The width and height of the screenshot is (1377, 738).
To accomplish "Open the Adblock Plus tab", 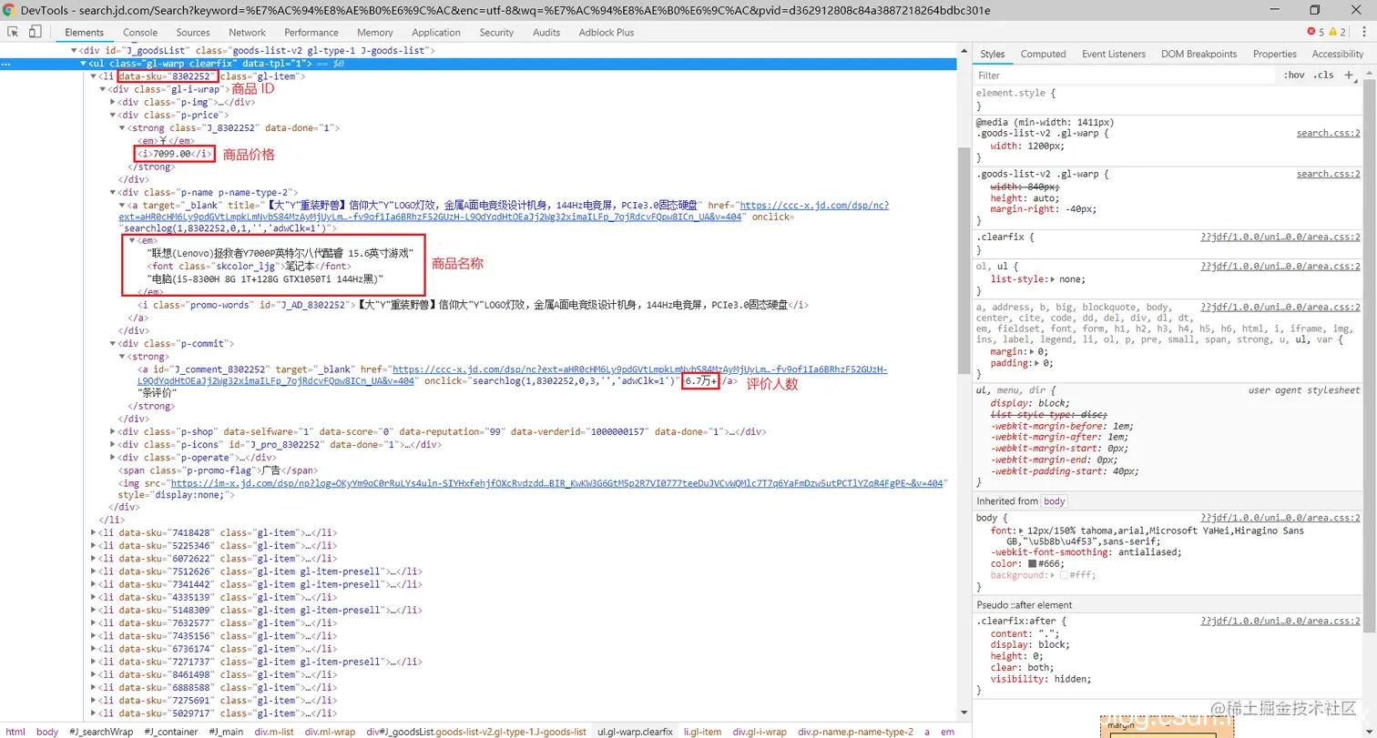I will (x=606, y=32).
